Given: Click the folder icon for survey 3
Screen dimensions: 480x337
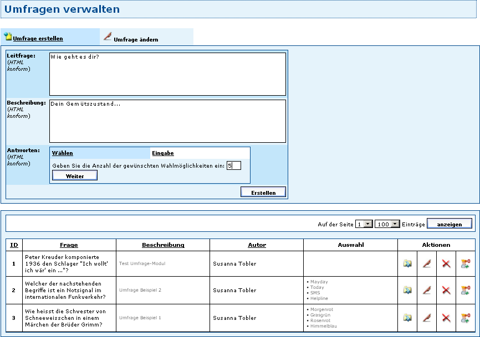Looking at the screenshot, I should coord(407,318).
